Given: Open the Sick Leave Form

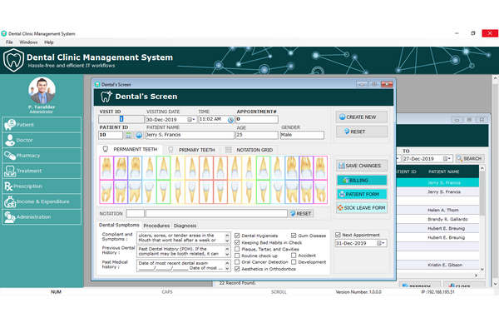Looking at the screenshot, I should [x=362, y=207].
